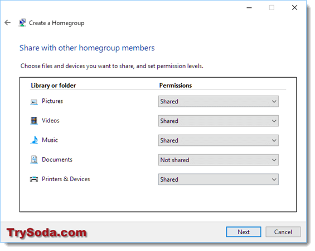Minimize the Homegroup wizard window
The image size is (315, 251).
tap(249, 8)
